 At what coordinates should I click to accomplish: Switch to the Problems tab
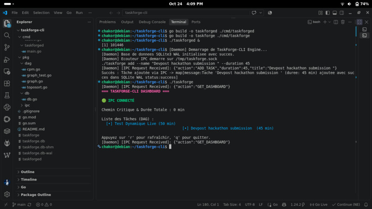108,22
